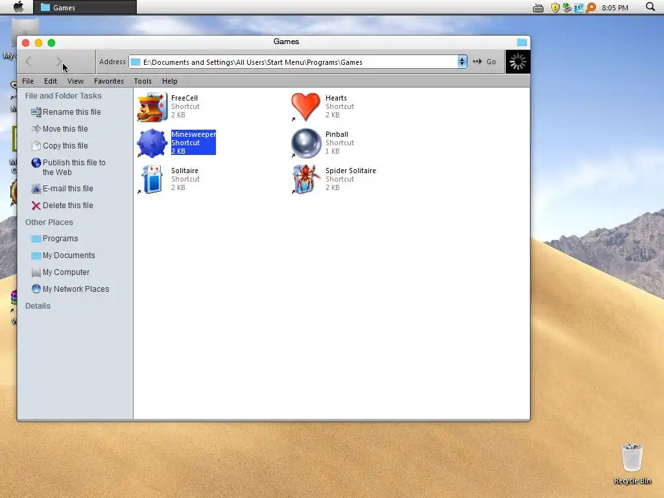
Task: Click the My Computer icon in sidebar
Action: (36, 272)
